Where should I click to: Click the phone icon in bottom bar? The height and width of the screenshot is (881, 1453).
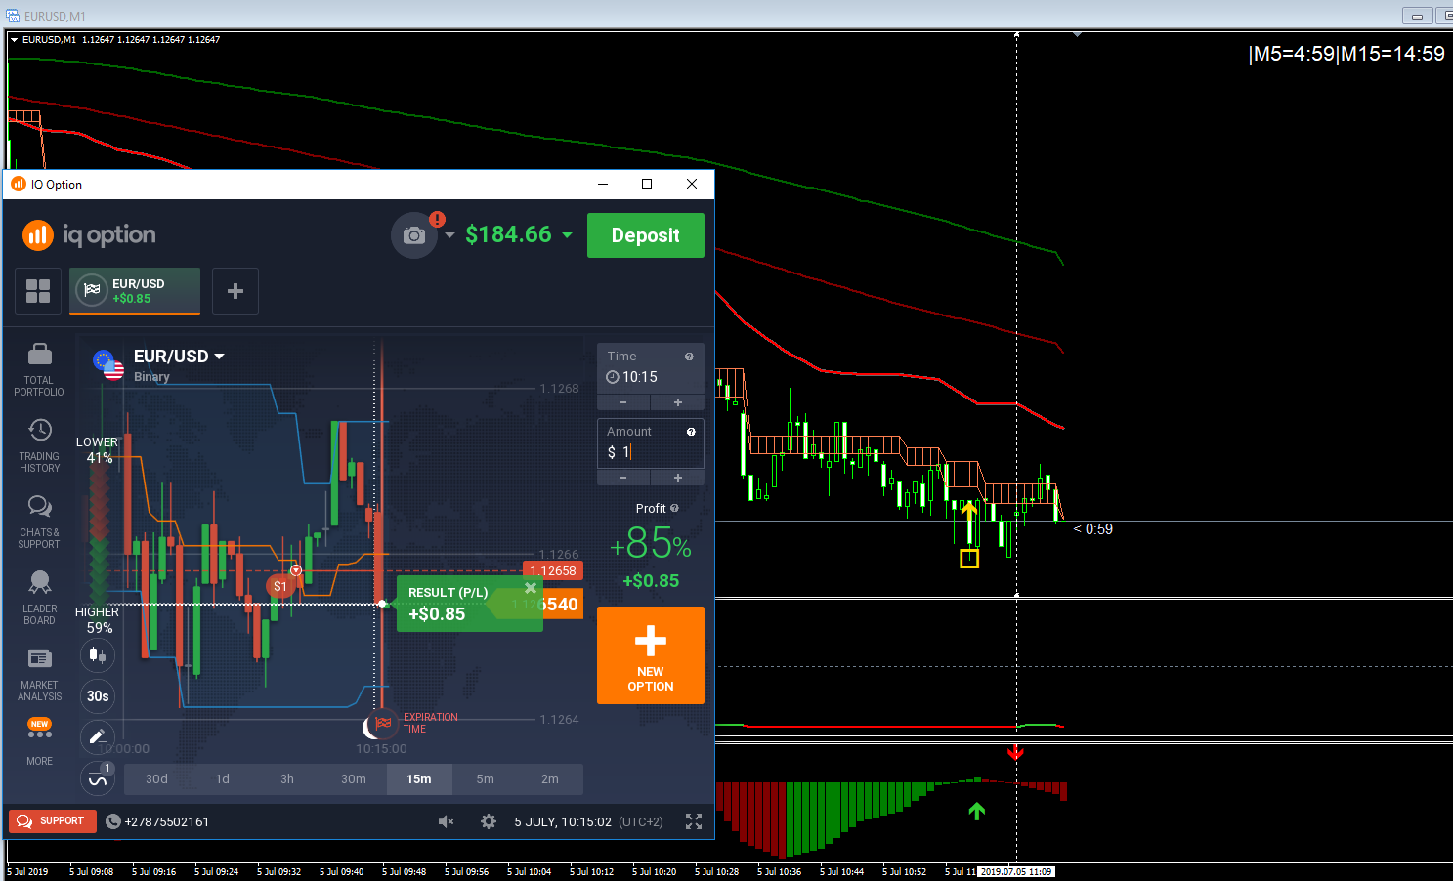(x=112, y=821)
